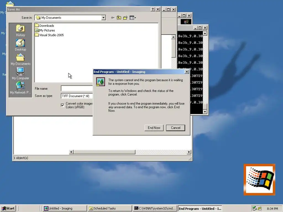Click the Windows flag icon in the window behind
Viewport: 283px width, 212px height.
click(x=186, y=22)
